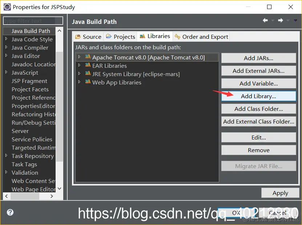Click the Apply button

(x=280, y=193)
